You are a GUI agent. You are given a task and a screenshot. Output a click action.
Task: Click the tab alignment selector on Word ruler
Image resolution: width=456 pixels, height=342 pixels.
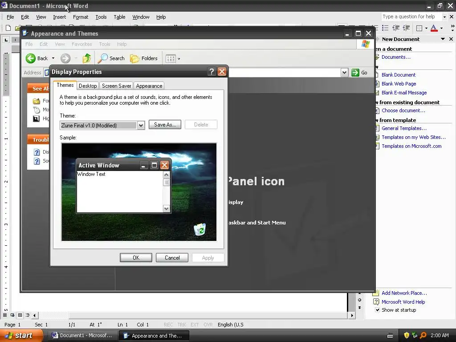pos(6,40)
